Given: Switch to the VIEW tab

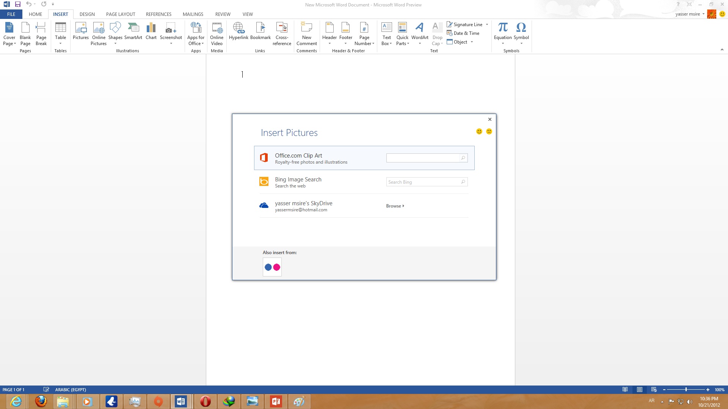Looking at the screenshot, I should tap(248, 14).
